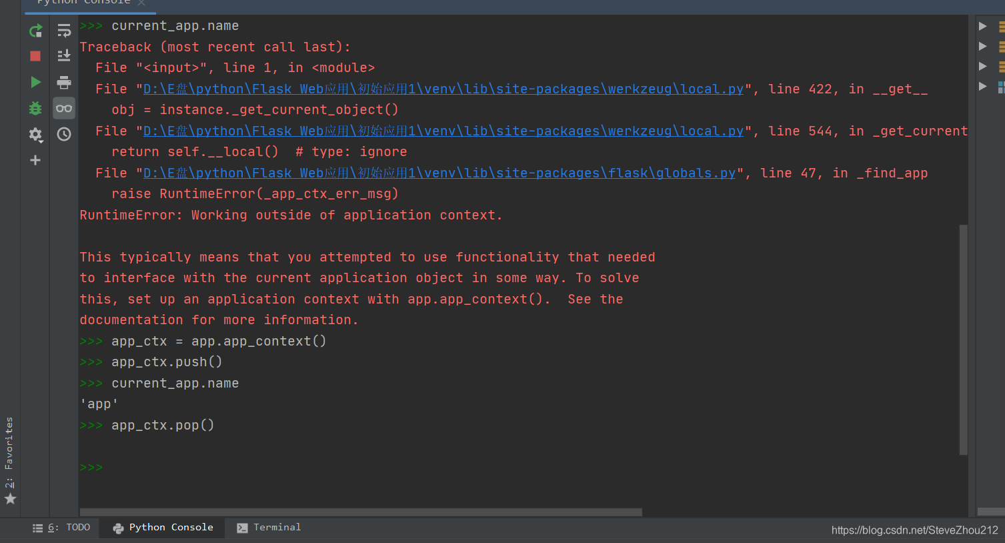This screenshot has width=1005, height=543.
Task: Click 'raise RuntimeError(_app_ctx_err_msg)' line
Action: [255, 194]
